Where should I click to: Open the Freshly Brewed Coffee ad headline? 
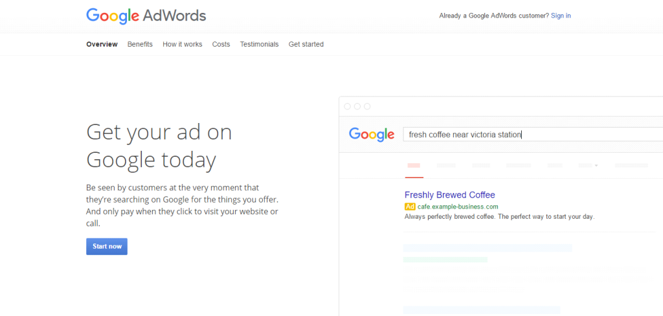click(x=449, y=195)
